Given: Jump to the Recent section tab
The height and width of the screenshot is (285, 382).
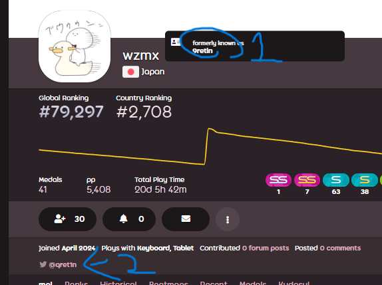Looking at the screenshot, I should 214,283.
